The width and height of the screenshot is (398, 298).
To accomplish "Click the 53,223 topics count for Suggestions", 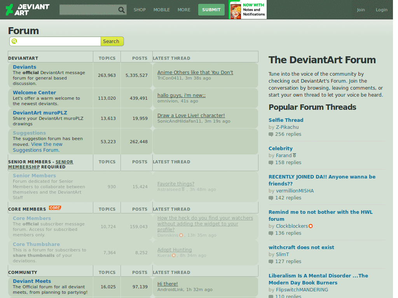I will point(108,142).
